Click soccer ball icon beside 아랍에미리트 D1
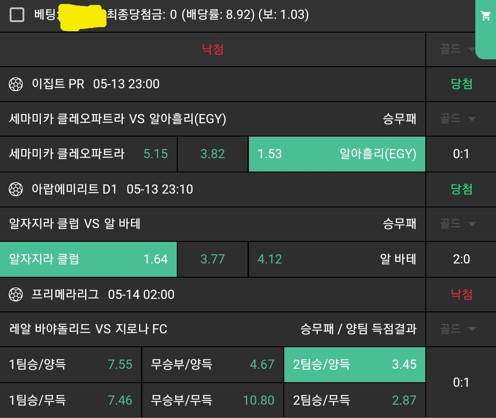Screen dimensions: 496x418 click(16, 189)
